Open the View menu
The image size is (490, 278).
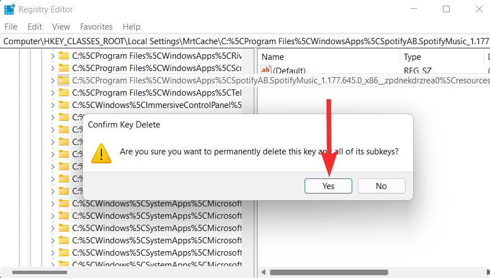tap(61, 27)
